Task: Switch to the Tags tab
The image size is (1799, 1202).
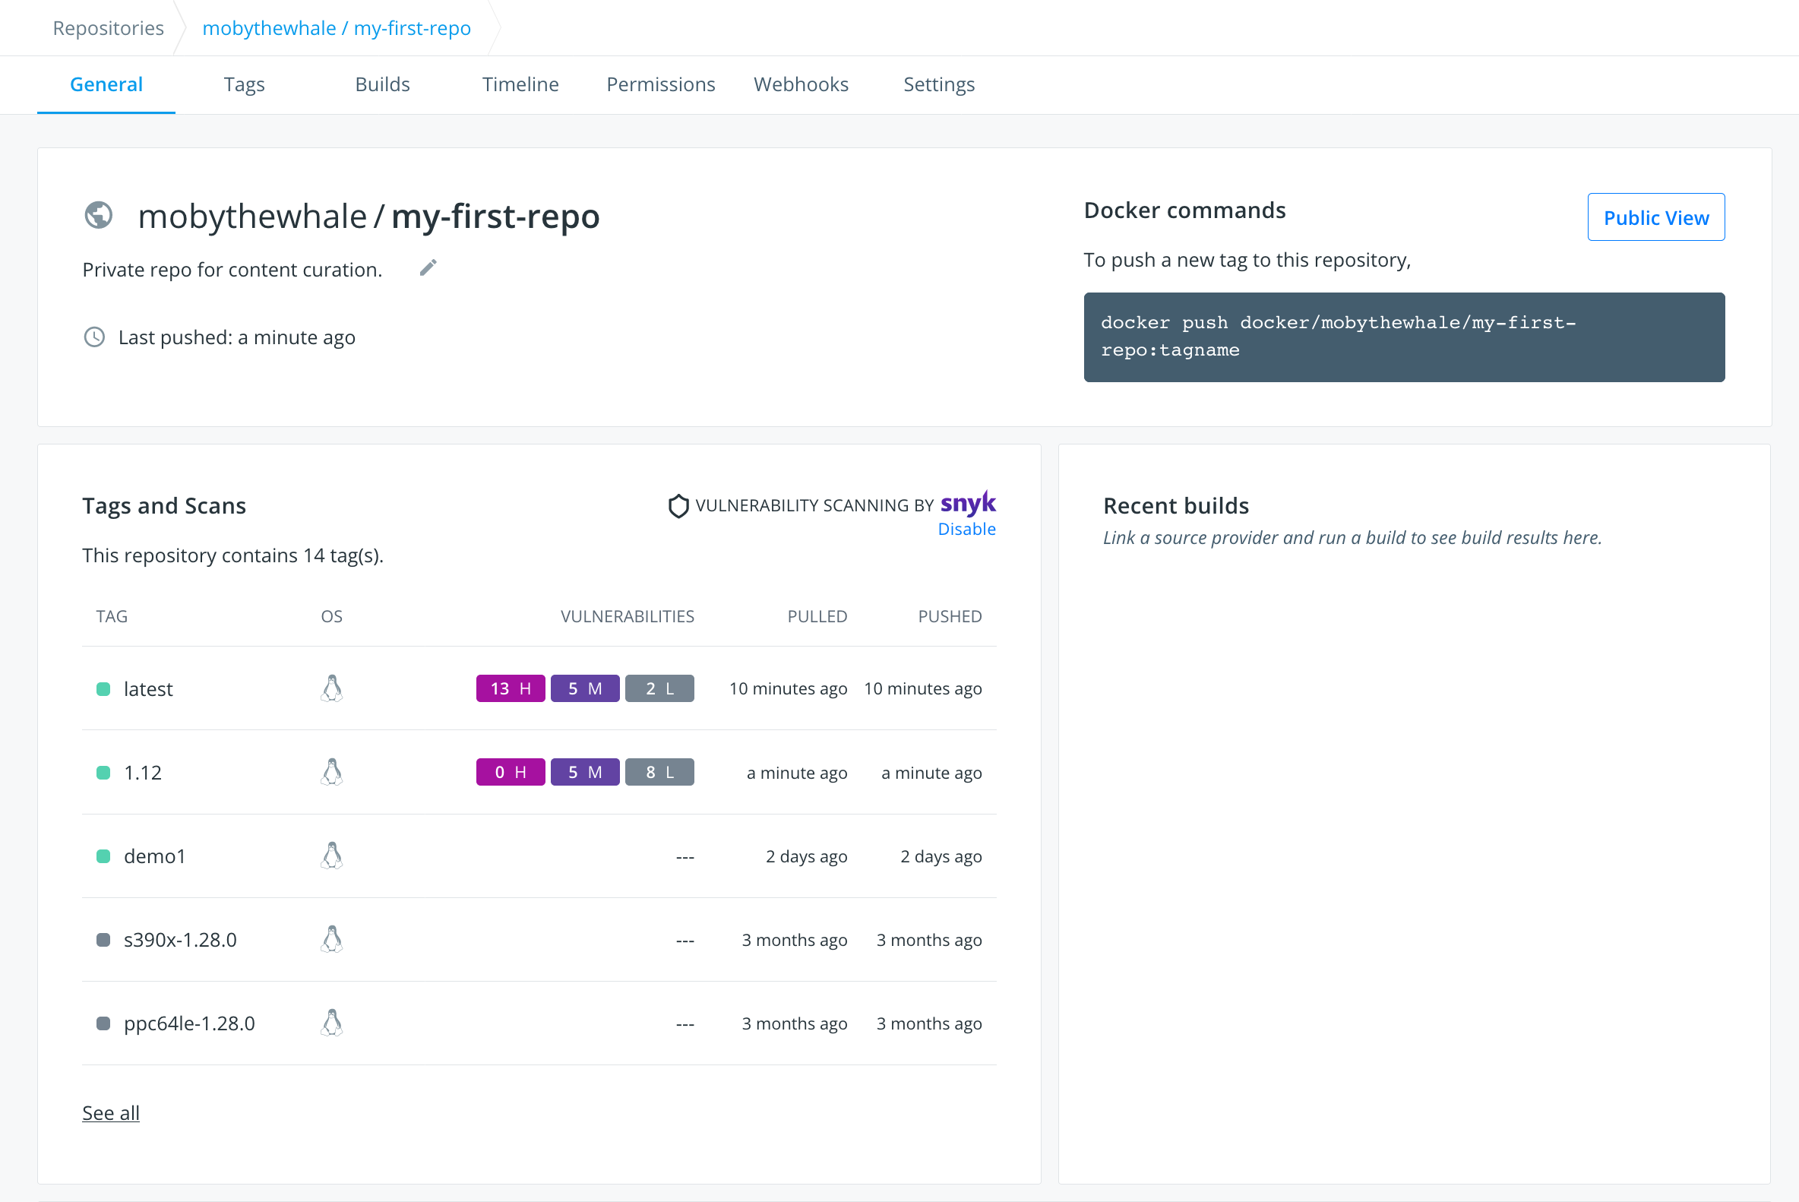Action: pyautogui.click(x=244, y=84)
